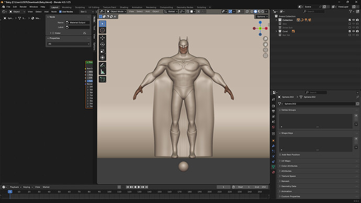Toggle the Use Nodes checkbox

(x=60, y=12)
